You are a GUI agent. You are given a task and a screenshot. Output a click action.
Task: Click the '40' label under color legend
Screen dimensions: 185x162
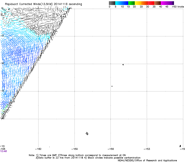(160, 7)
